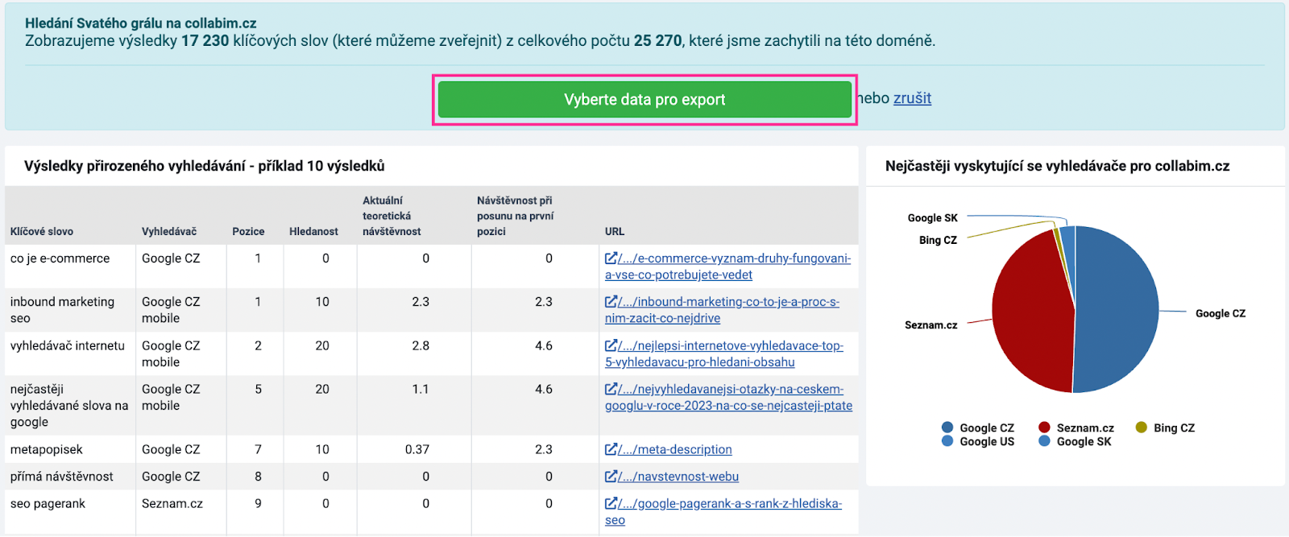This screenshot has width=1289, height=537.
Task: Open the inbound-marketing-co-to-je link
Action: click(723, 310)
